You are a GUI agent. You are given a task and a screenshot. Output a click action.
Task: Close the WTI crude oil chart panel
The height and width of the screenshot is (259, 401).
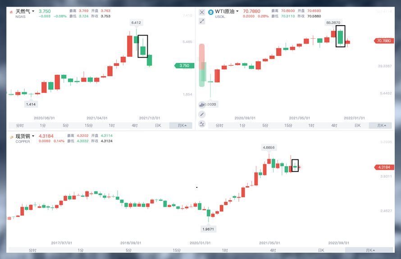click(x=202, y=12)
